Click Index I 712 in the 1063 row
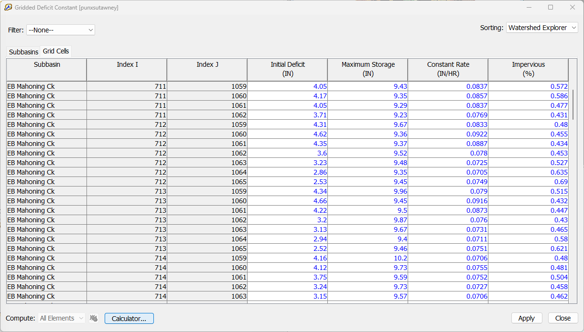Screen dimensions: 584x332 tap(127, 163)
